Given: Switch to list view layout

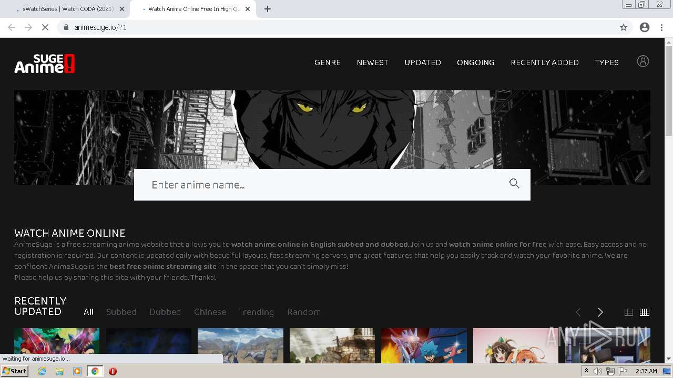Looking at the screenshot, I should [628, 312].
